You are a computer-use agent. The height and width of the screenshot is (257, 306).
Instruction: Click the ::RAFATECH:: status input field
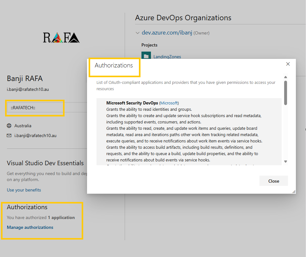pos(35,108)
